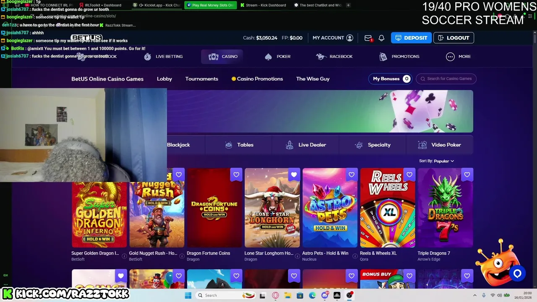The width and height of the screenshot is (537, 302).
Task: Favorite the Dragon Fortune Coins game
Action: tap(236, 174)
